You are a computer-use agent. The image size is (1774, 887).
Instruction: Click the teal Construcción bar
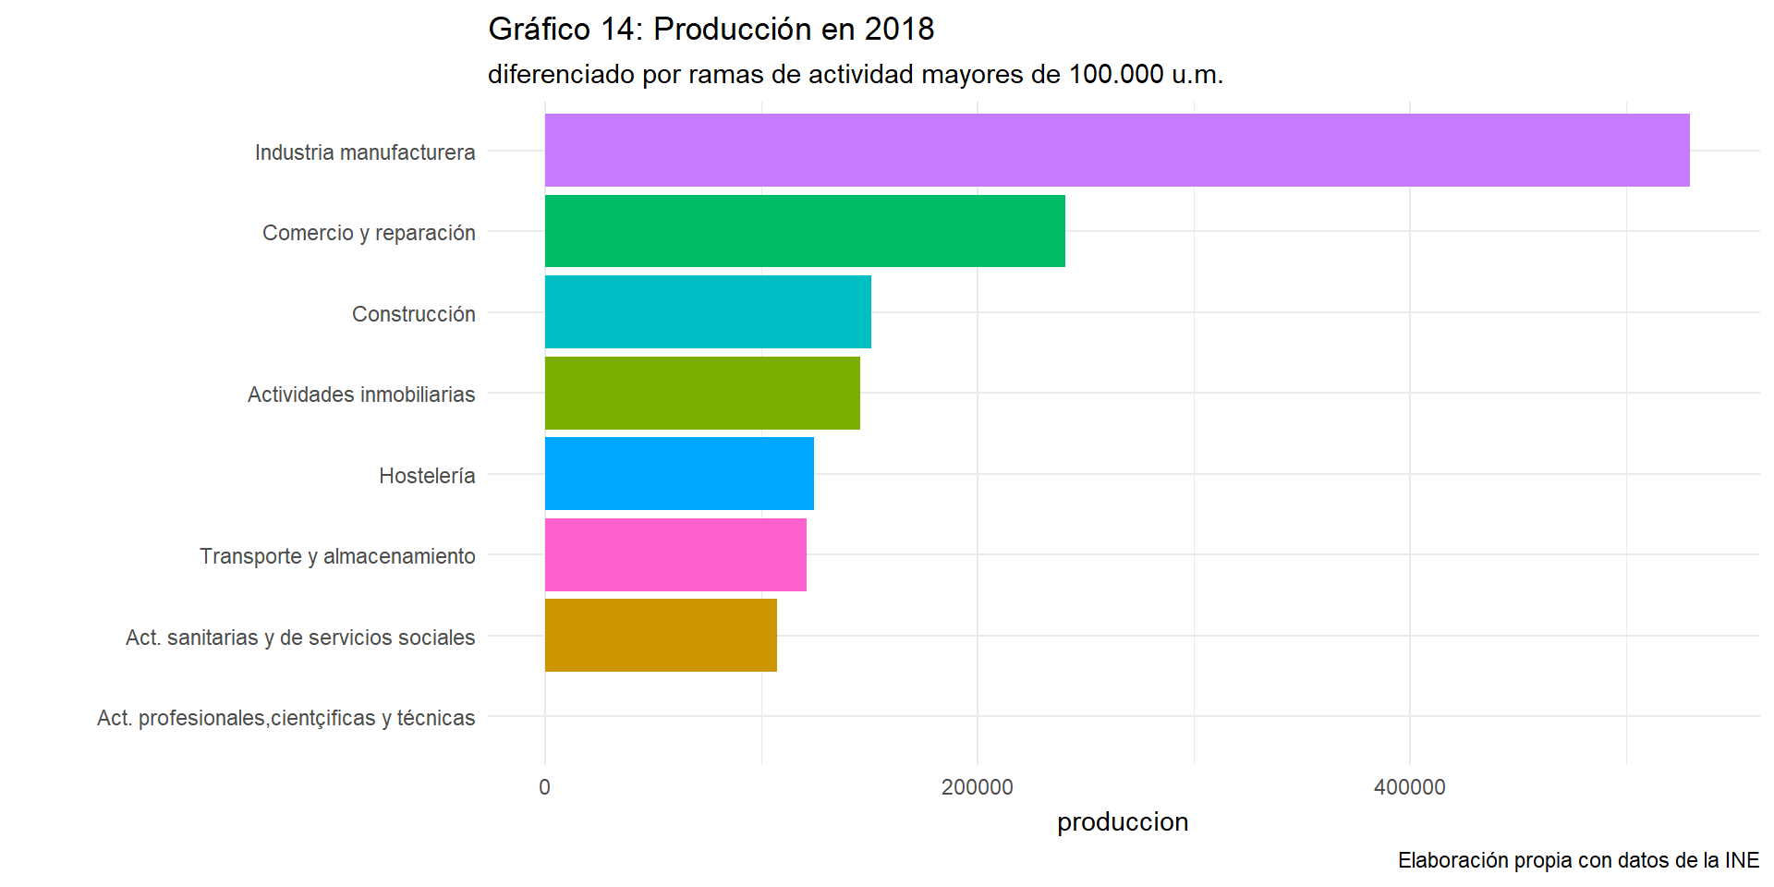708,312
